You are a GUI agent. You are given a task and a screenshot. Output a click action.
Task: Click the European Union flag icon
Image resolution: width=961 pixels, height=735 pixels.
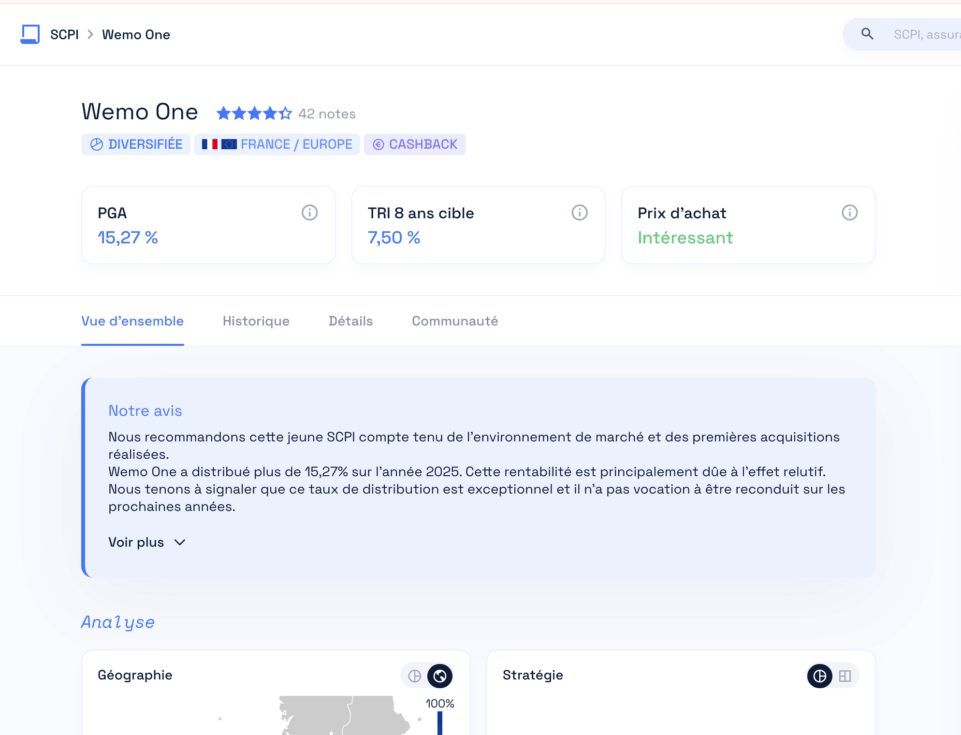229,144
